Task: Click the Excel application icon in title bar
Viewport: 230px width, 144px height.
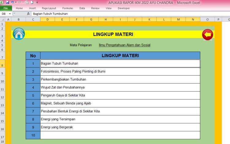Action: coord(2,2)
